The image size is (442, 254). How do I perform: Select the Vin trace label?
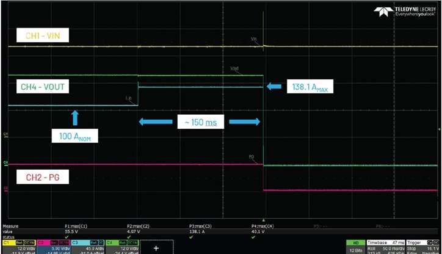pos(254,39)
